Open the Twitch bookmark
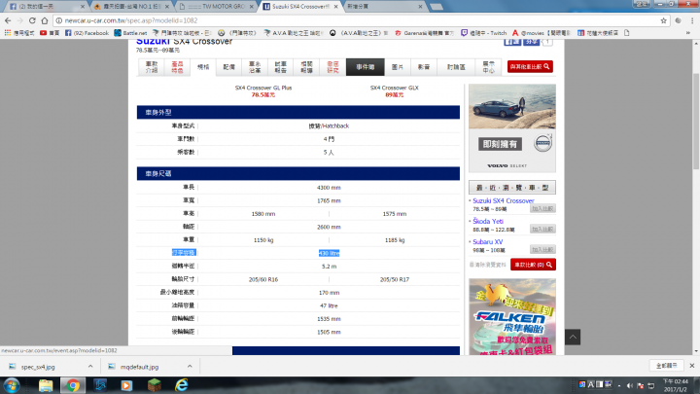 (484, 33)
